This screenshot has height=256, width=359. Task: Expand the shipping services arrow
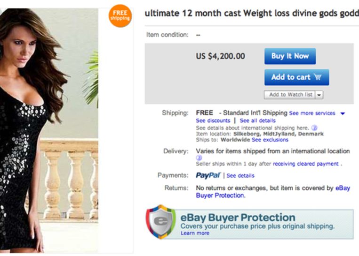[x=343, y=113]
